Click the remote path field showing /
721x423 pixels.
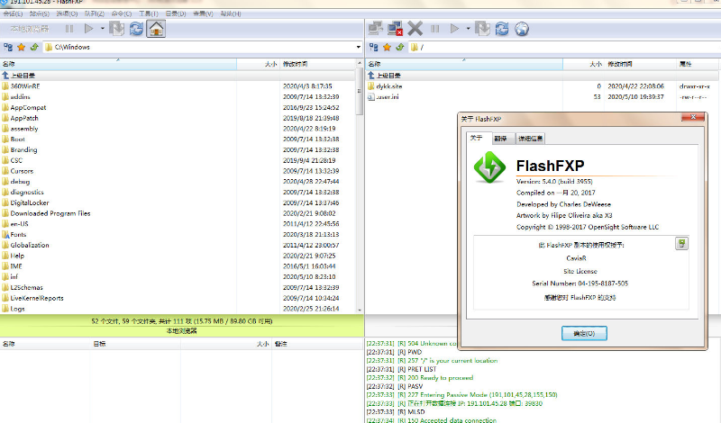point(565,47)
